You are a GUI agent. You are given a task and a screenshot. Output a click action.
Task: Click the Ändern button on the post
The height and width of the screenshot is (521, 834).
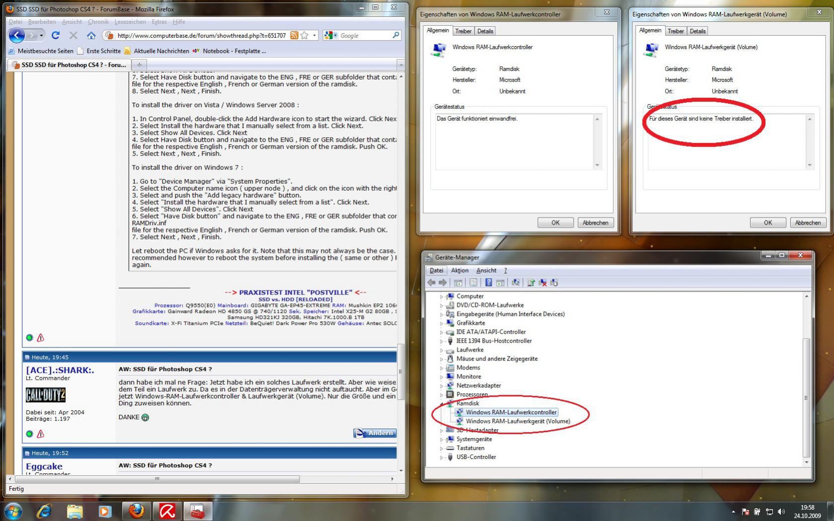[375, 433]
